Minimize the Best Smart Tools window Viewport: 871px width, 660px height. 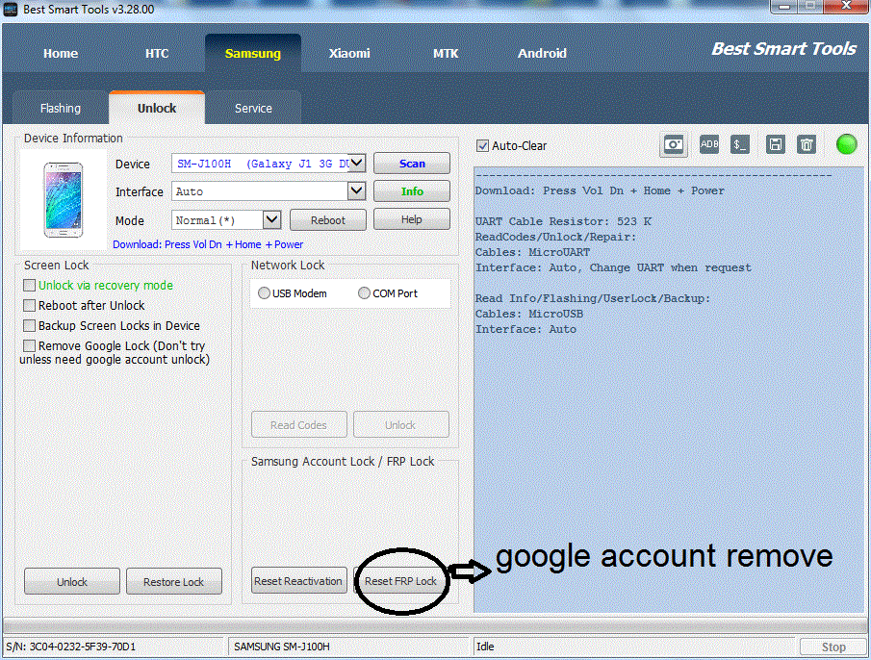point(783,6)
